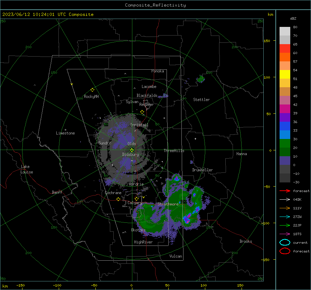Click the Brooks label

click(x=246, y=241)
